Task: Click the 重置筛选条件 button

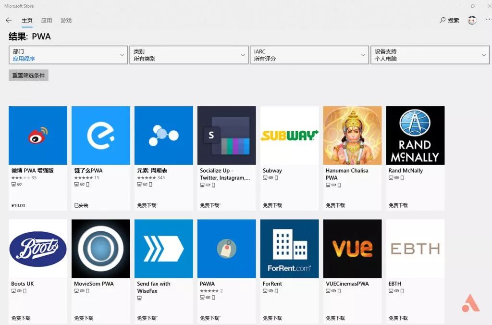Action: 28,75
